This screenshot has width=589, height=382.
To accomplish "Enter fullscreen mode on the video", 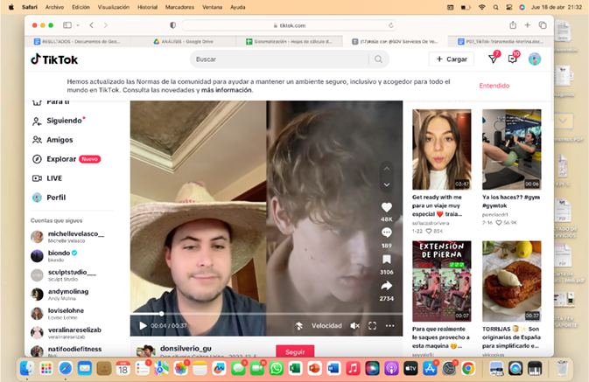I will tap(372, 326).
